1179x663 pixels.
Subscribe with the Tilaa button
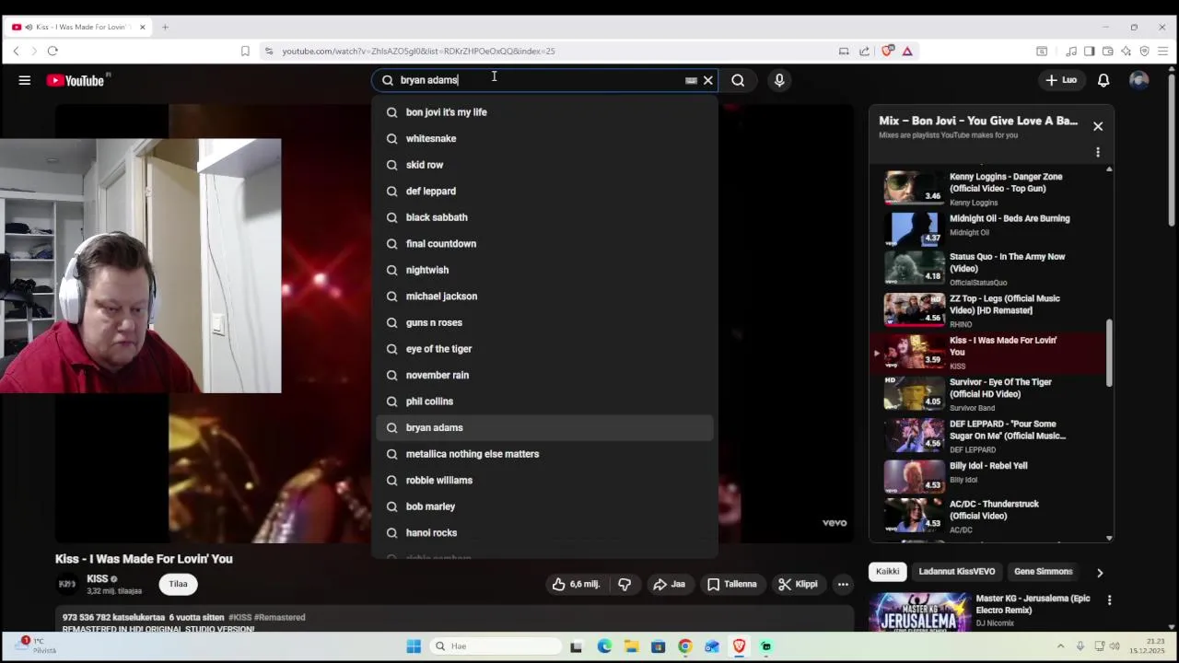pyautogui.click(x=179, y=584)
